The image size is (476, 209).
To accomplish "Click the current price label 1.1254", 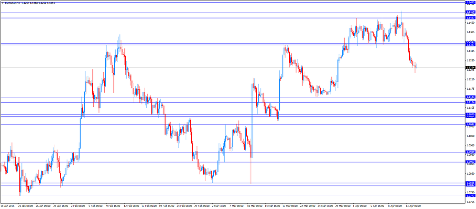I will 470,67.
